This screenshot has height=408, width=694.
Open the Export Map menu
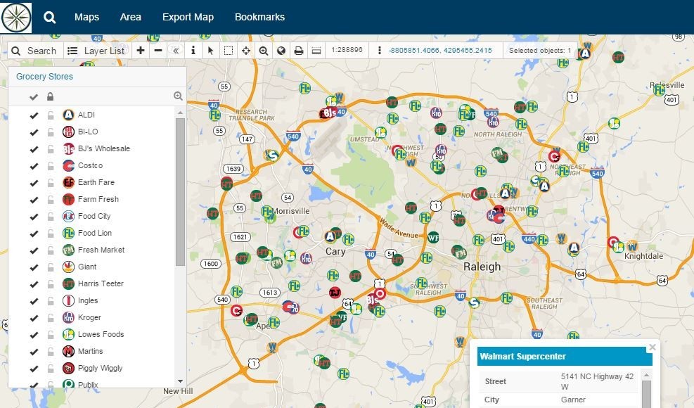tap(188, 18)
